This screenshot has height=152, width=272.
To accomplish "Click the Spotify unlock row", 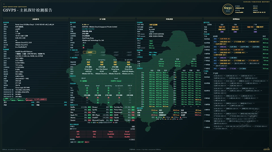I will tap(102, 110).
